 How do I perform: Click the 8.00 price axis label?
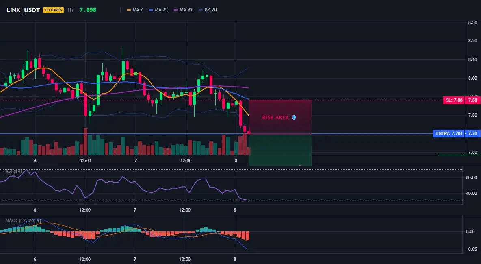(x=473, y=79)
